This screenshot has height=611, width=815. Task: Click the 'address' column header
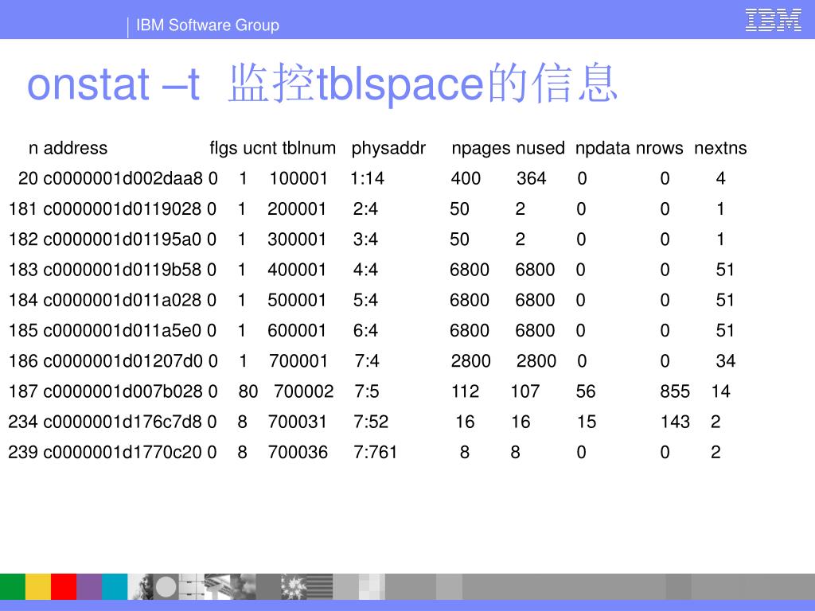click(76, 148)
